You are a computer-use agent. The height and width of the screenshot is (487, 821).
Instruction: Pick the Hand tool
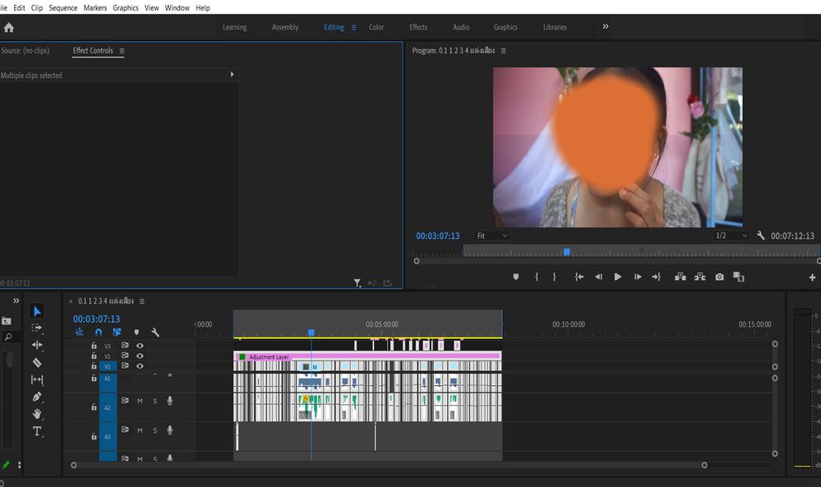tap(37, 414)
